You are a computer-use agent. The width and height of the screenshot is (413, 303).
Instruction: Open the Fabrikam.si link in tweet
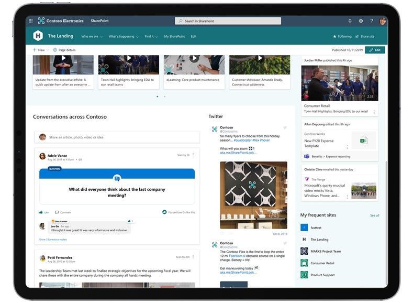click(237, 256)
